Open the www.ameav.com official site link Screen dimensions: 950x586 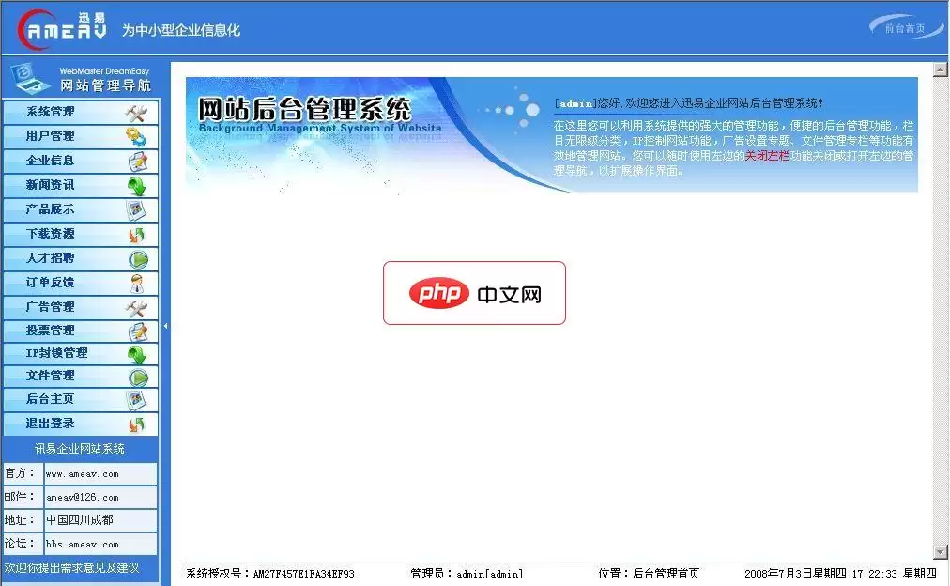pyautogui.click(x=83, y=474)
